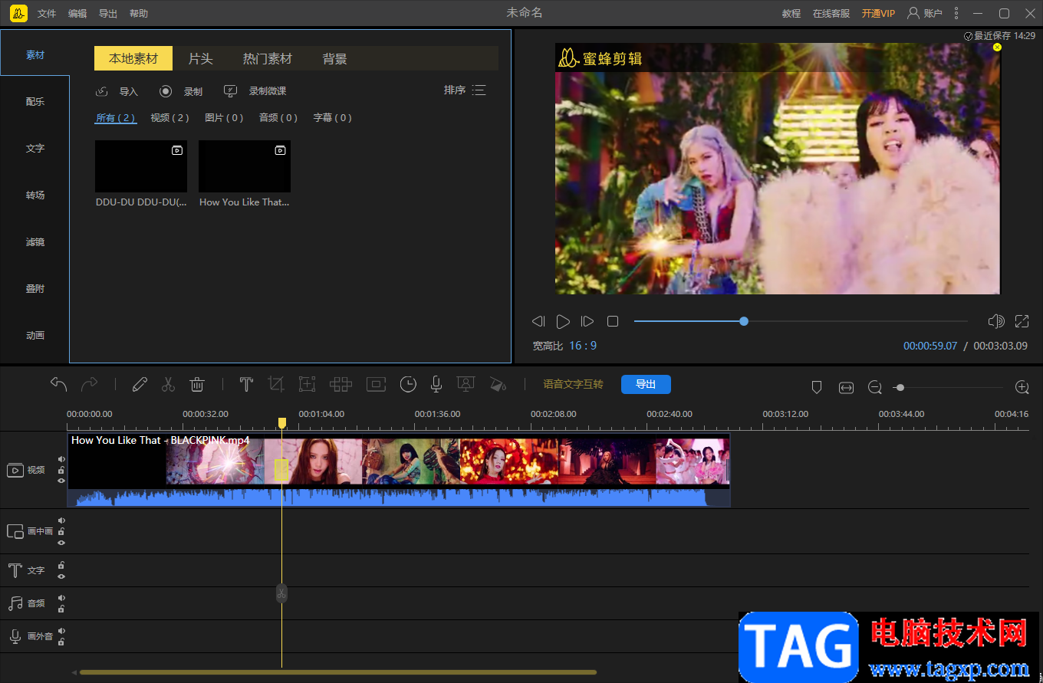
Task: Open the 文件 menu
Action: pos(47,14)
